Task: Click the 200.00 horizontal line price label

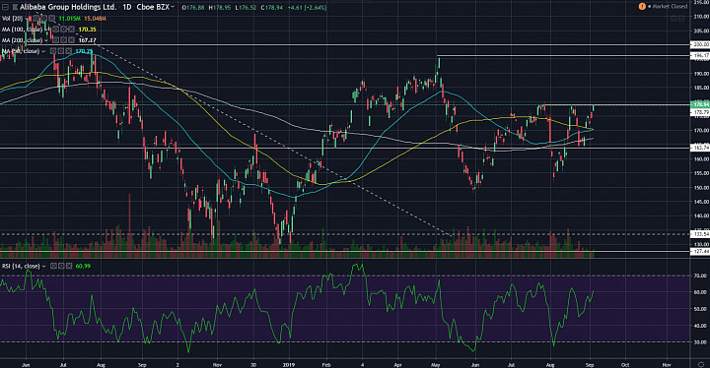Action: pos(699,44)
